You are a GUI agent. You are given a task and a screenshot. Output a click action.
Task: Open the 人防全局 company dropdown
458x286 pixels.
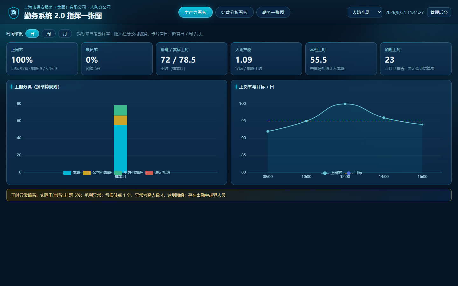click(365, 12)
